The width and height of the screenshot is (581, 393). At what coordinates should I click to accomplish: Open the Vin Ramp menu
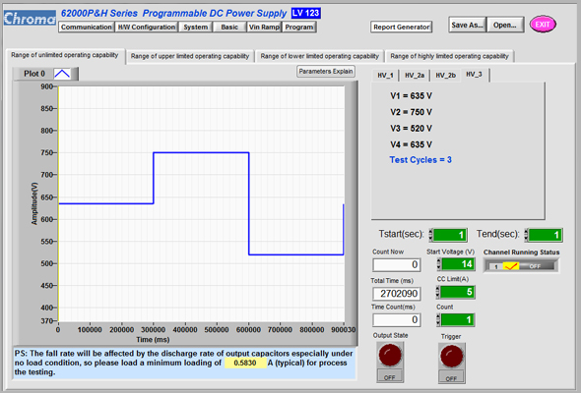(264, 27)
